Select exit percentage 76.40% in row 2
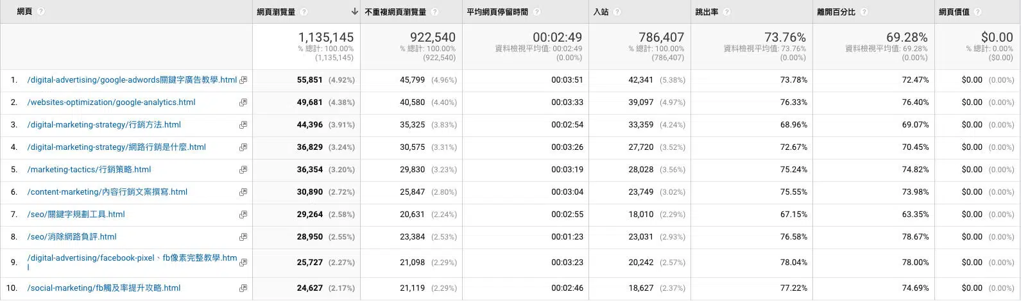1021x301 pixels. (x=916, y=102)
